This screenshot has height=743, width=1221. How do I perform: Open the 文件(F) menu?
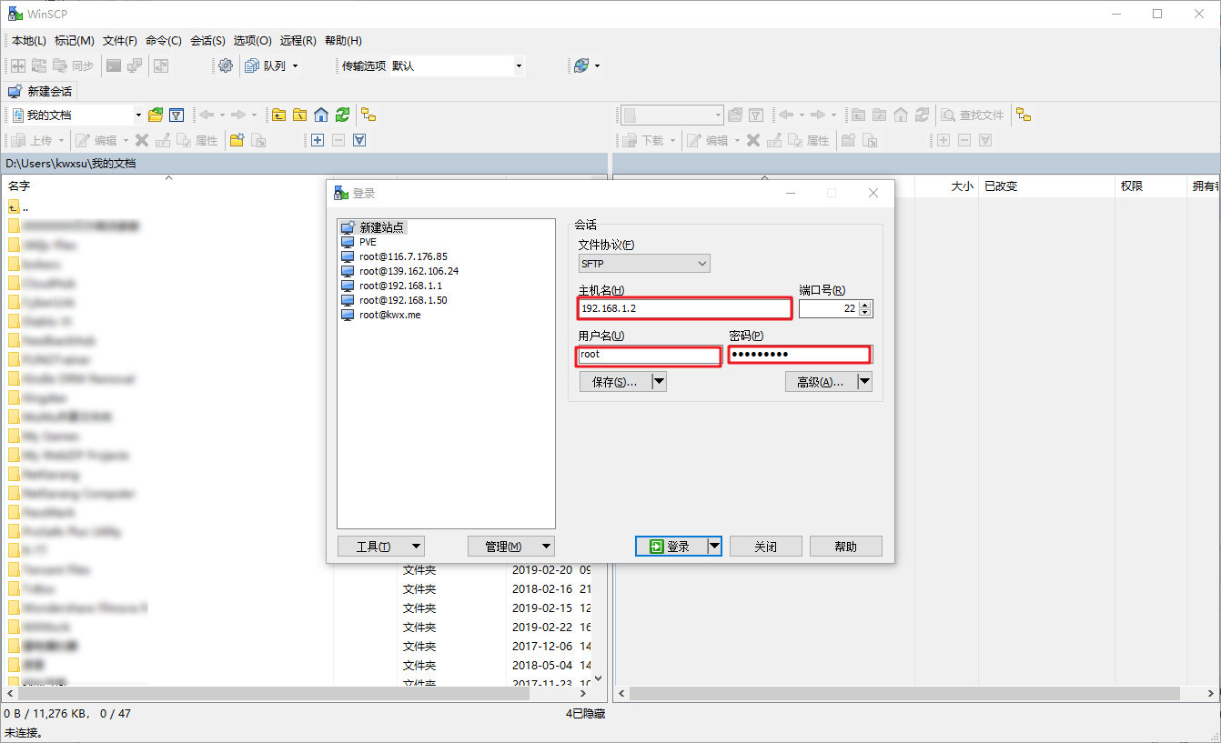(120, 41)
